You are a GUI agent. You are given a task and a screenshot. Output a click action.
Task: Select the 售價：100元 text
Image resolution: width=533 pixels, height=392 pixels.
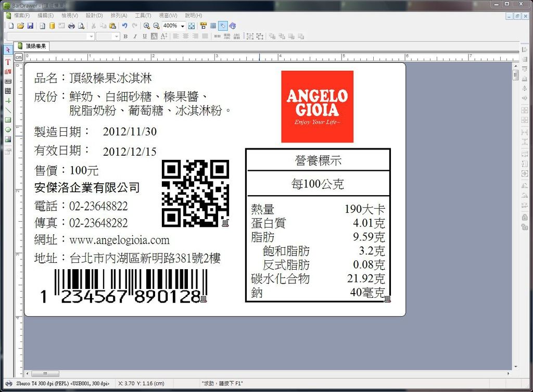click(x=67, y=170)
